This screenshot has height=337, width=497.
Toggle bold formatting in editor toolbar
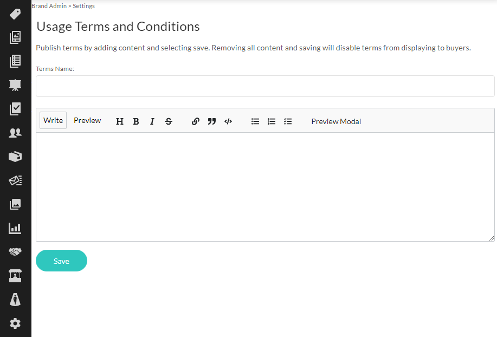tap(136, 121)
